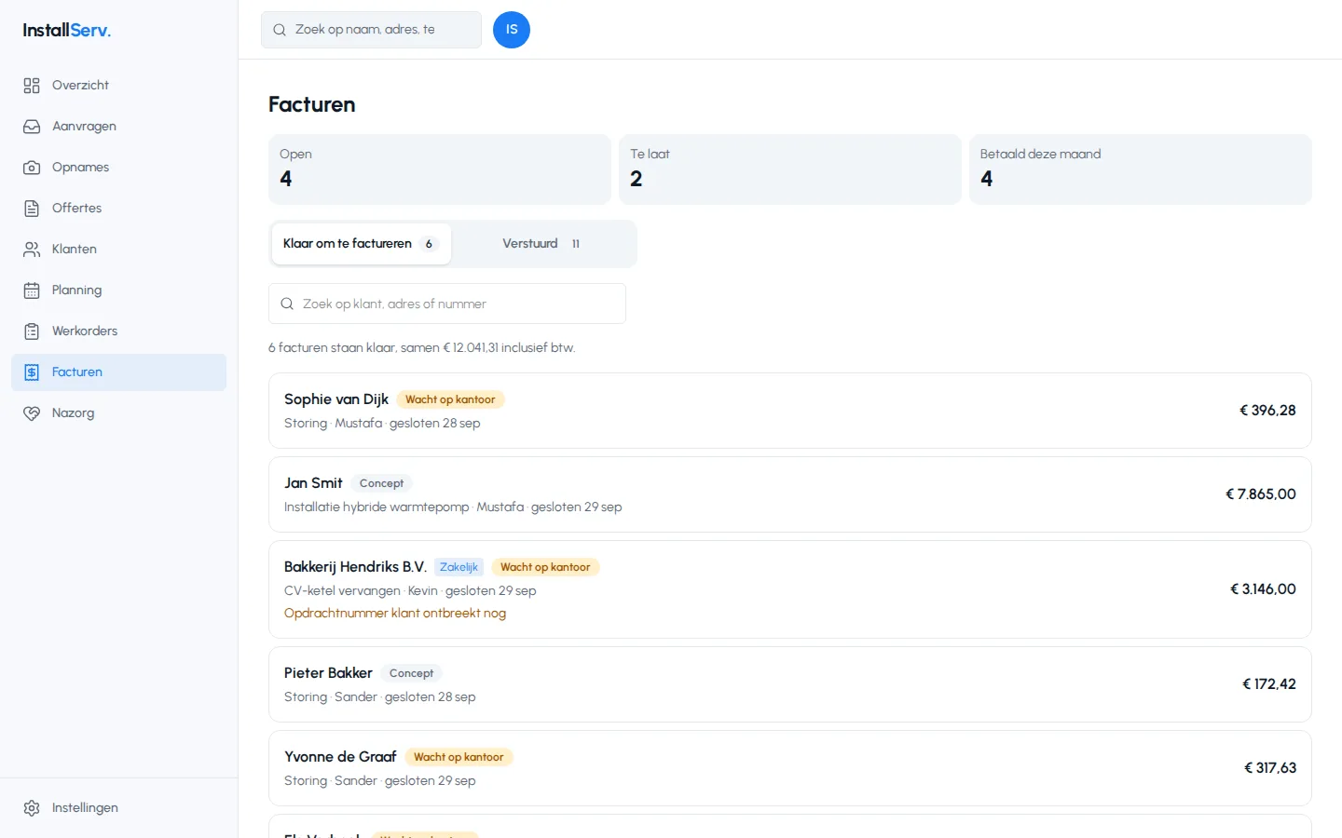Open Betaald deze maand stat card
This screenshot has height=838, width=1342.
tap(1141, 169)
